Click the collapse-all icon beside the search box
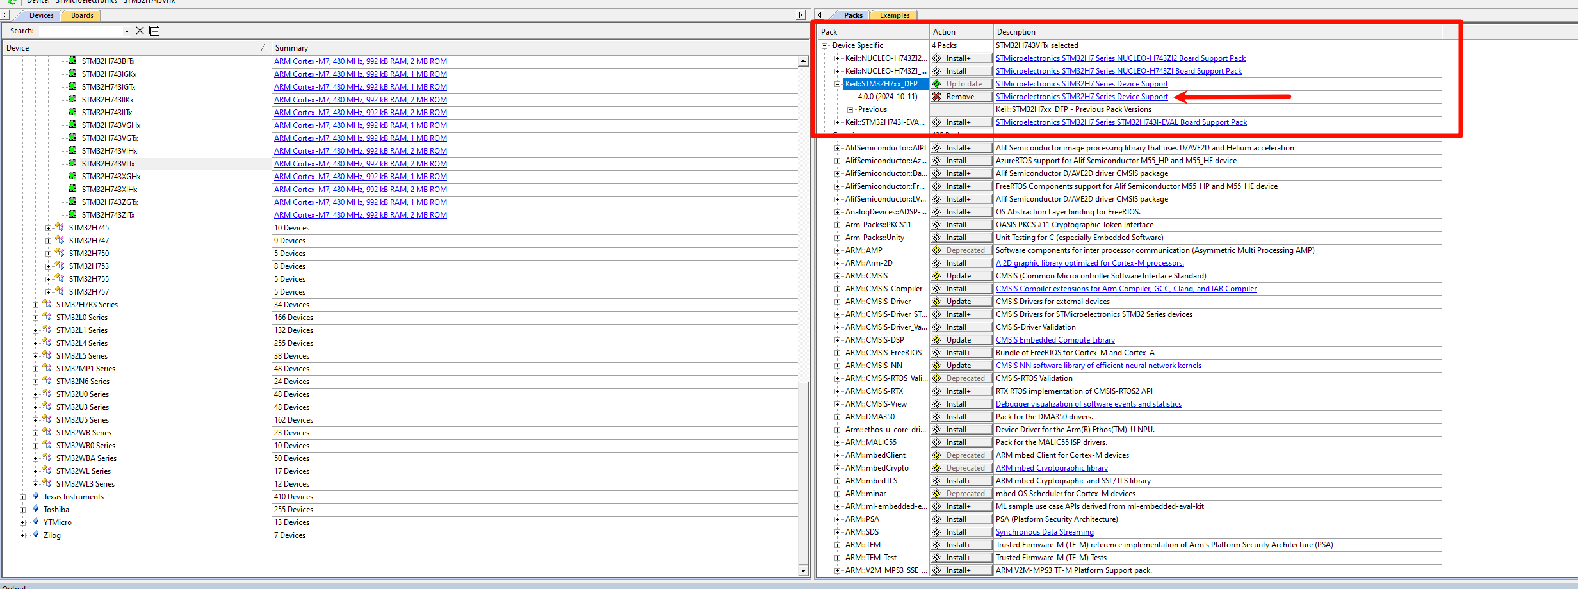 pos(154,30)
